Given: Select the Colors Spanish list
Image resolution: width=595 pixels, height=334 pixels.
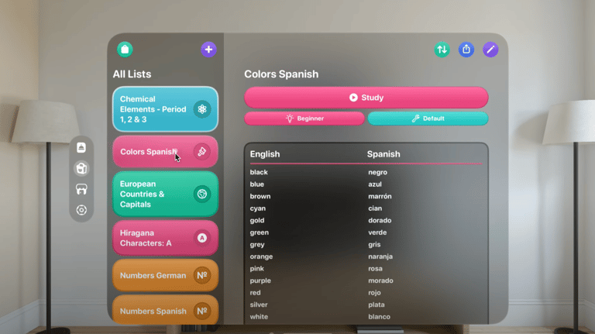Looking at the screenshot, I should tap(166, 152).
